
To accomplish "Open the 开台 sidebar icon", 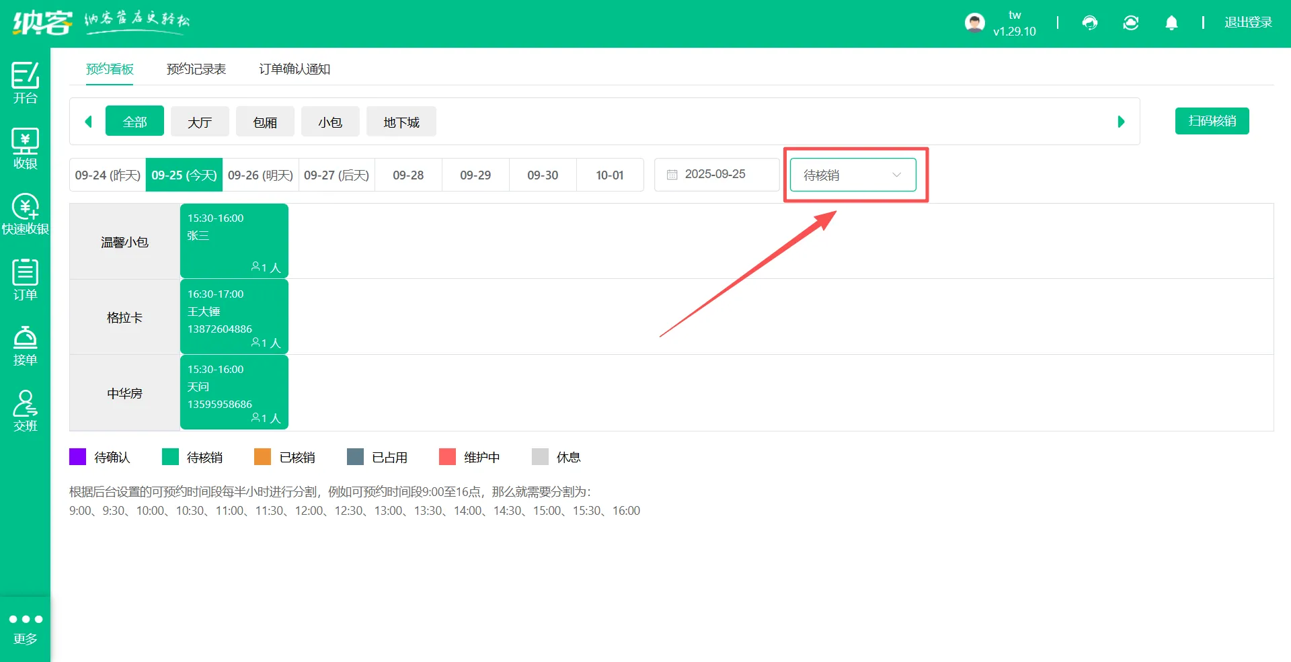I will coord(25,83).
